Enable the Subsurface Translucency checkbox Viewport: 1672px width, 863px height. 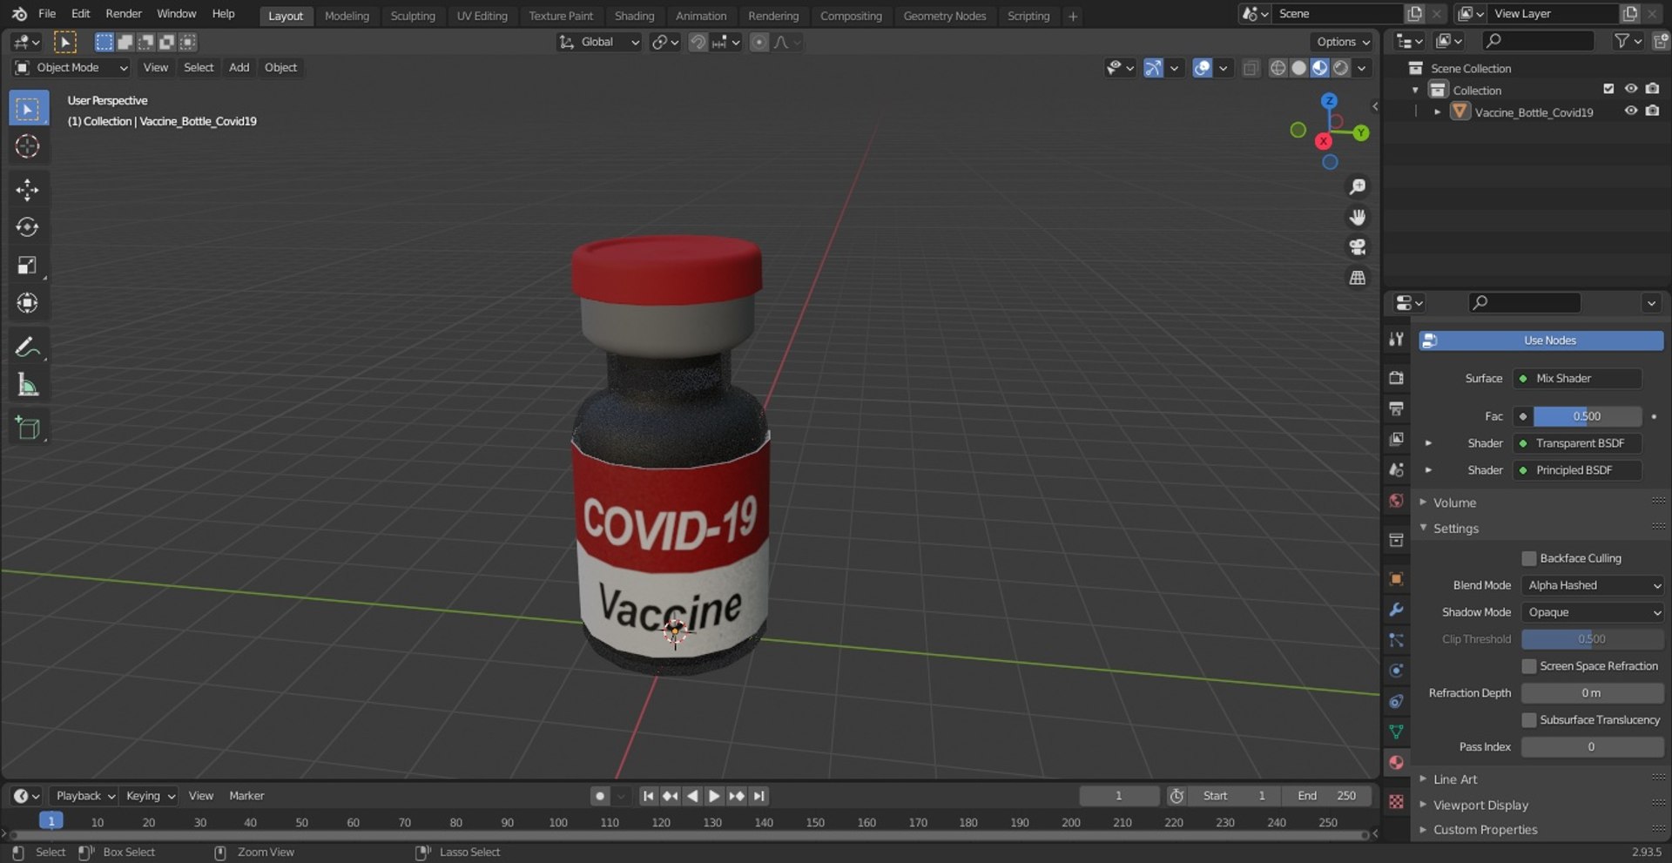pos(1528,720)
